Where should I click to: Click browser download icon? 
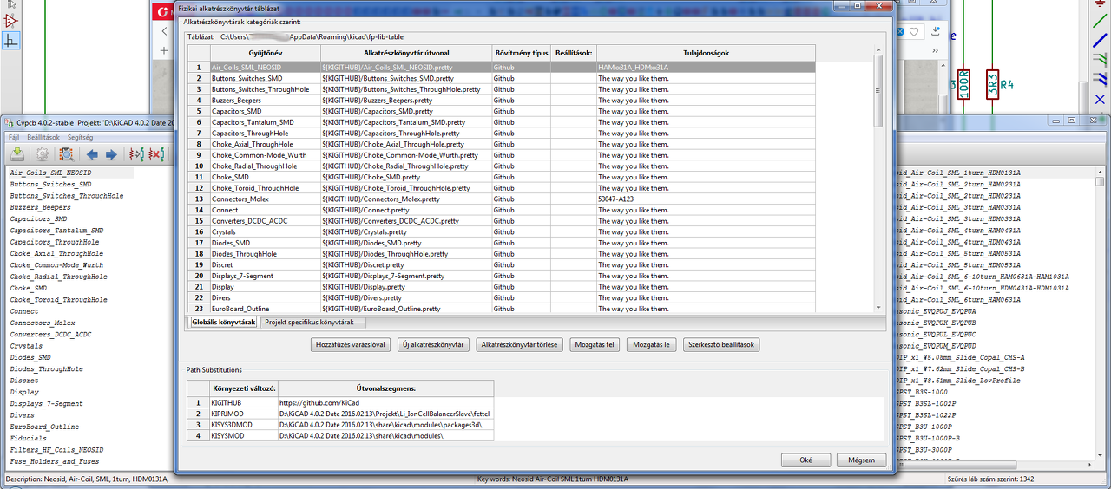(x=935, y=31)
